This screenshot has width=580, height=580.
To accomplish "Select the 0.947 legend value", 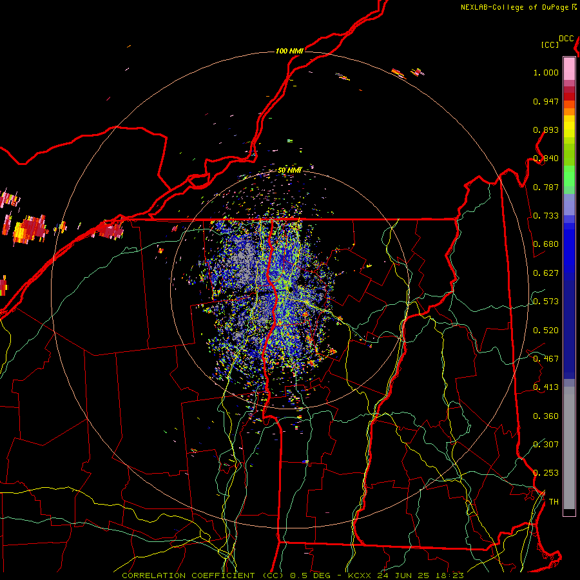I will tap(546, 101).
